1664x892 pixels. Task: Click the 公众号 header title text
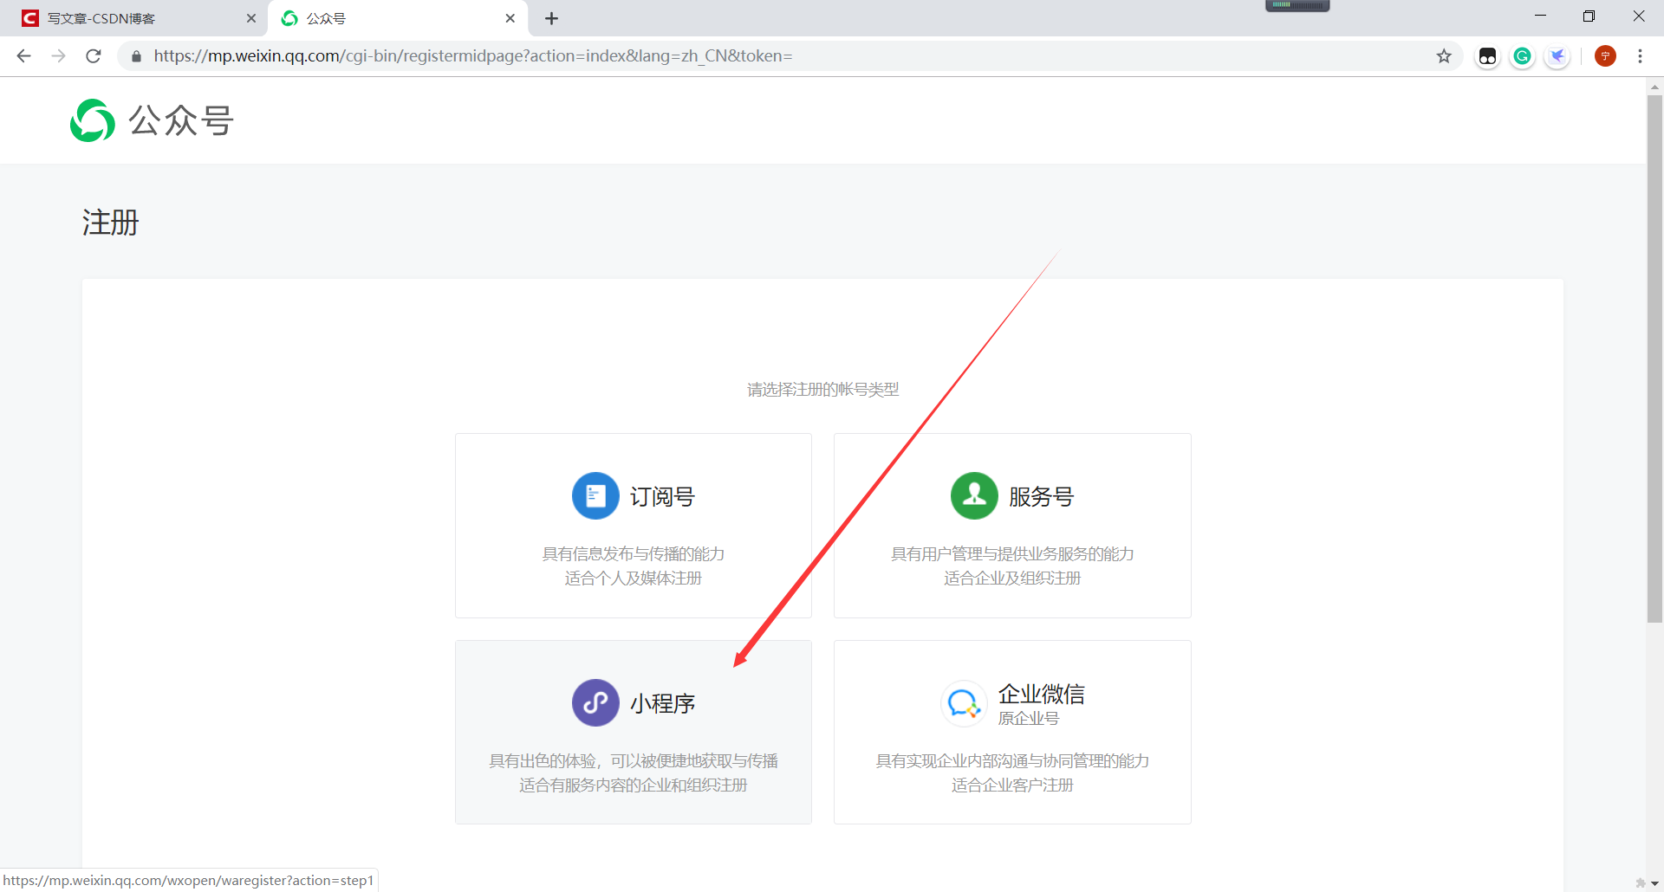click(181, 120)
